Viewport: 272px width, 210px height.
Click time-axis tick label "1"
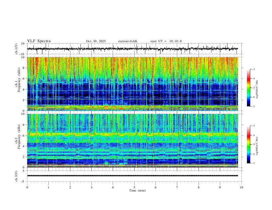point(49,187)
